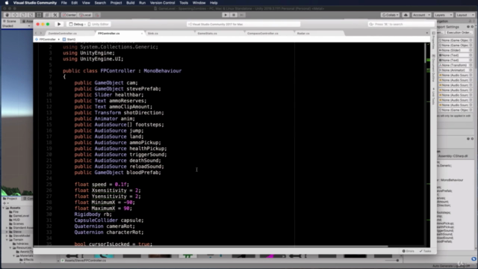Go forward in Visual Studio navigation history

[x=41, y=33]
